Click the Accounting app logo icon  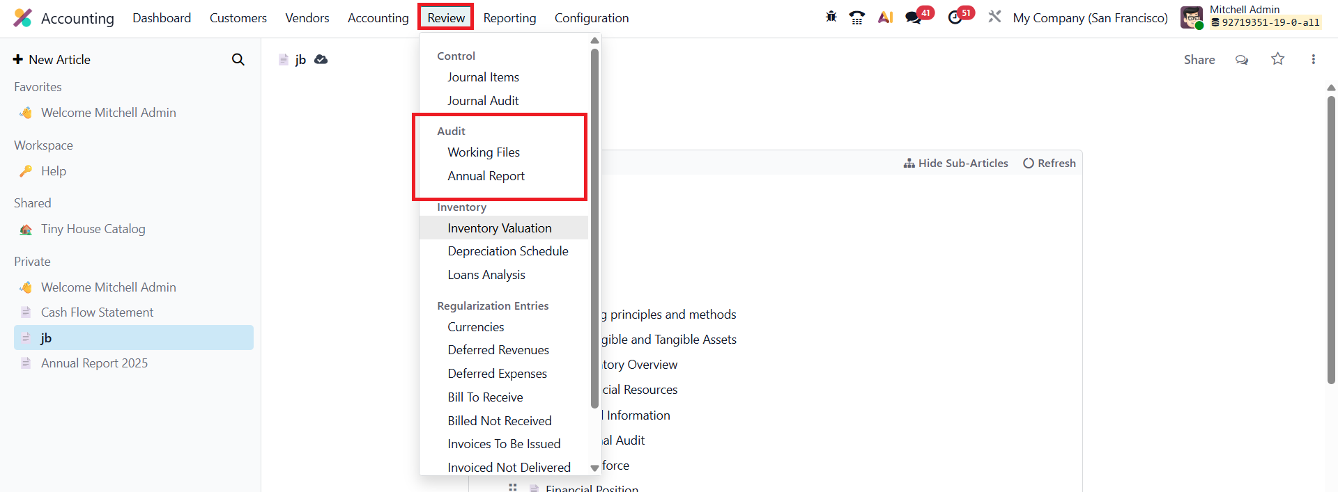22,18
